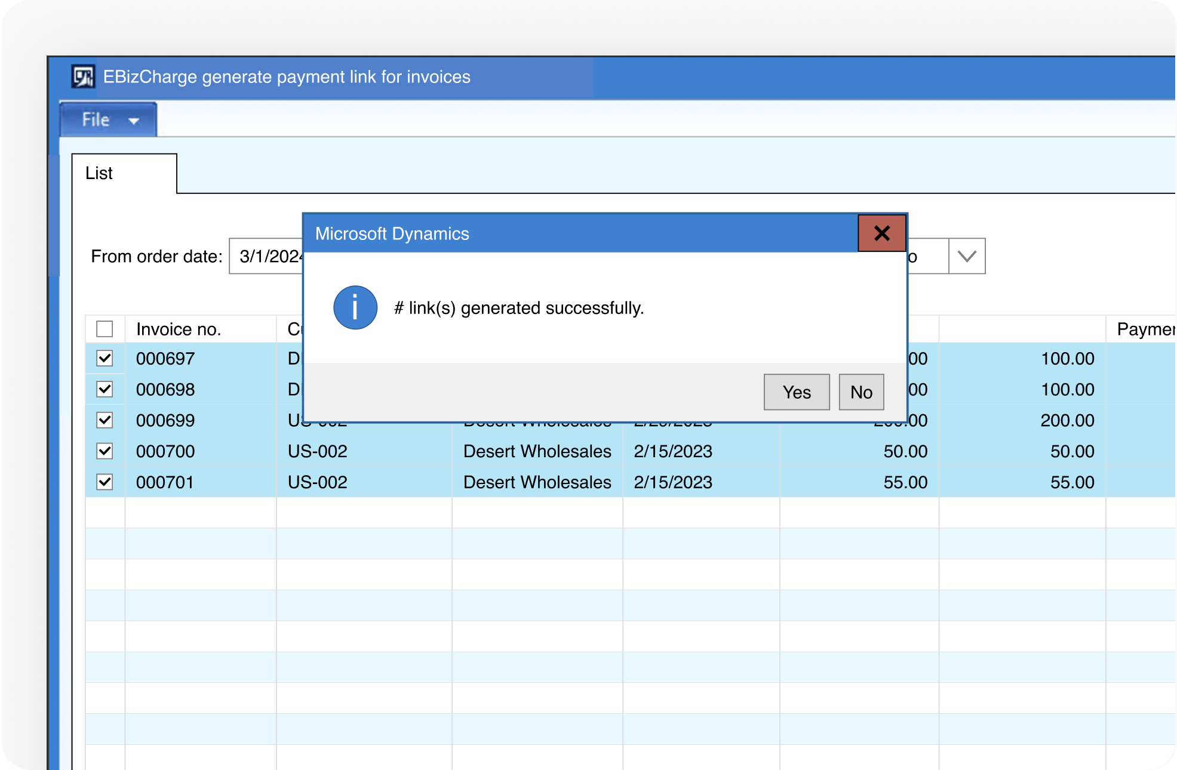Uncheck invoice 000698 checkbox

(105, 389)
